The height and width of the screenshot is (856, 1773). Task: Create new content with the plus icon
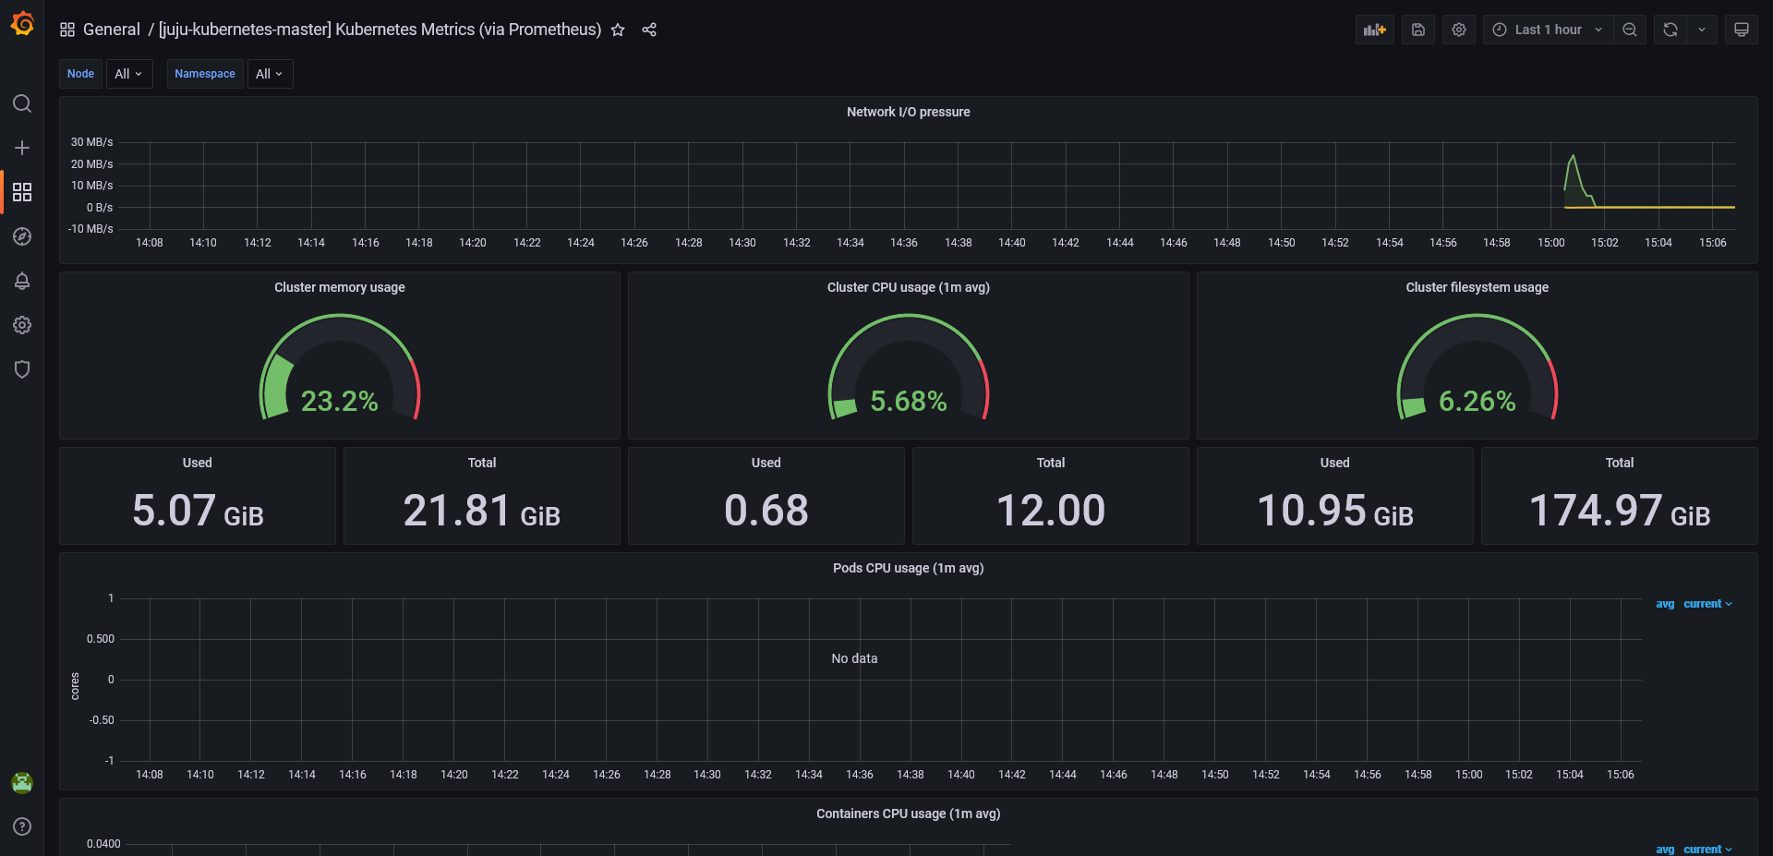pos(22,148)
